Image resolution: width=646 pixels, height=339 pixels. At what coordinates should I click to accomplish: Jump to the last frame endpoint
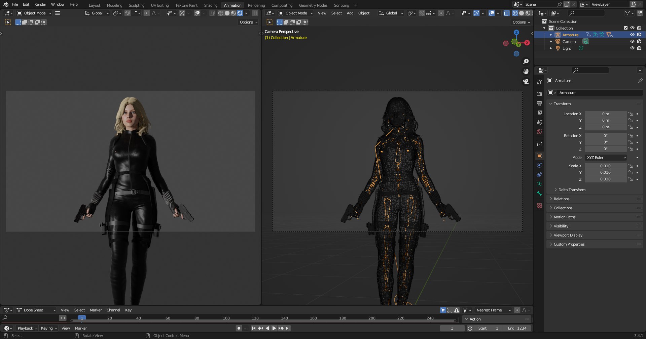click(x=288, y=328)
